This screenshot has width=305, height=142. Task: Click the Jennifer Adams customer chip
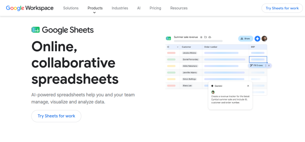(x=190, y=73)
